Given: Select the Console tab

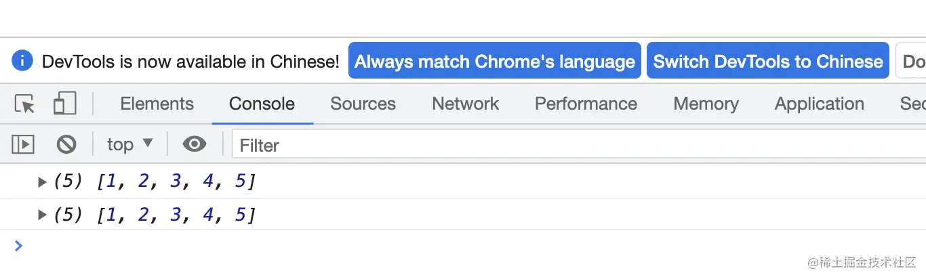Looking at the screenshot, I should pyautogui.click(x=262, y=104).
